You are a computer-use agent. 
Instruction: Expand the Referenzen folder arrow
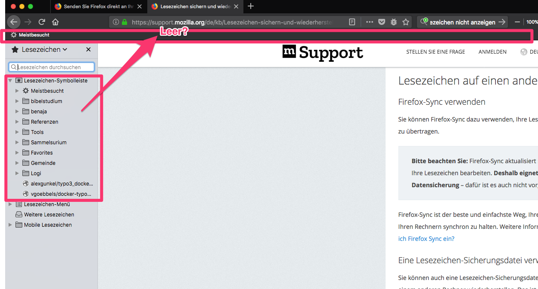click(17, 122)
